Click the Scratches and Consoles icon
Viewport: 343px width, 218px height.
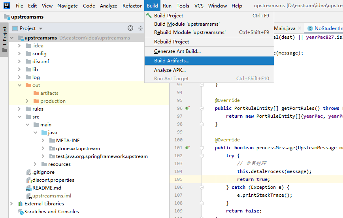(x=21, y=212)
